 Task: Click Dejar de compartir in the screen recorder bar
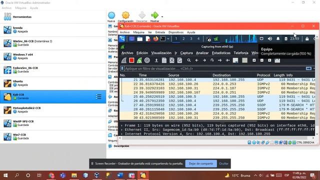(x=201, y=163)
